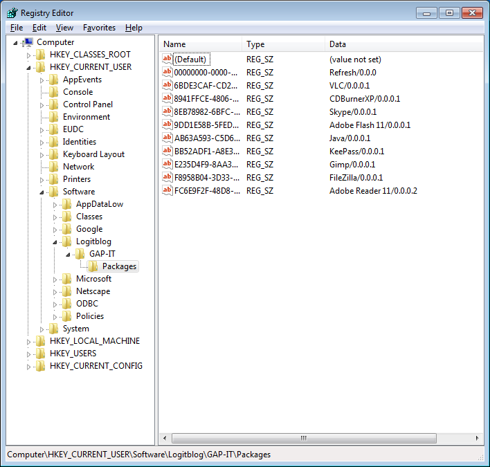
Task: Click the horizontal scrollbar left arrow
Action: coord(165,438)
